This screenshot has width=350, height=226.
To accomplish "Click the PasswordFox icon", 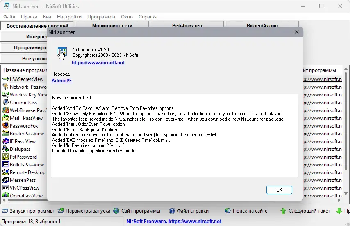I will pyautogui.click(x=6, y=126).
